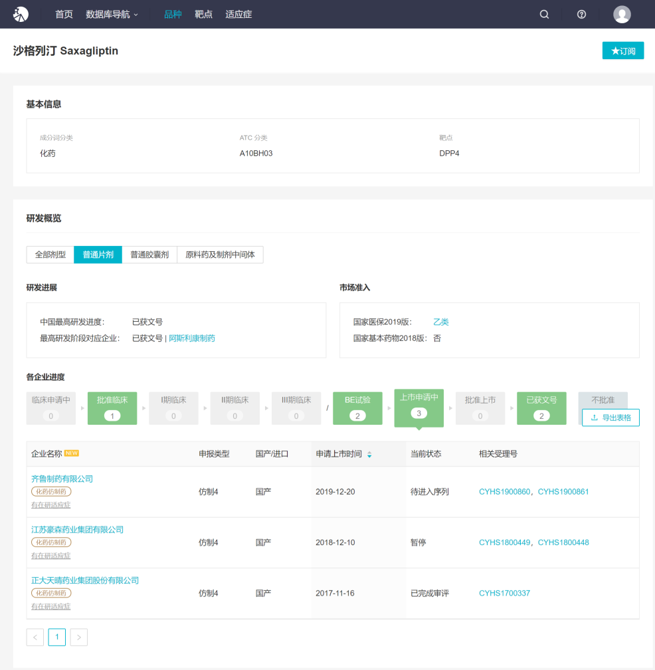Go to the next page arrow
The width and height of the screenshot is (655, 670).
point(78,637)
